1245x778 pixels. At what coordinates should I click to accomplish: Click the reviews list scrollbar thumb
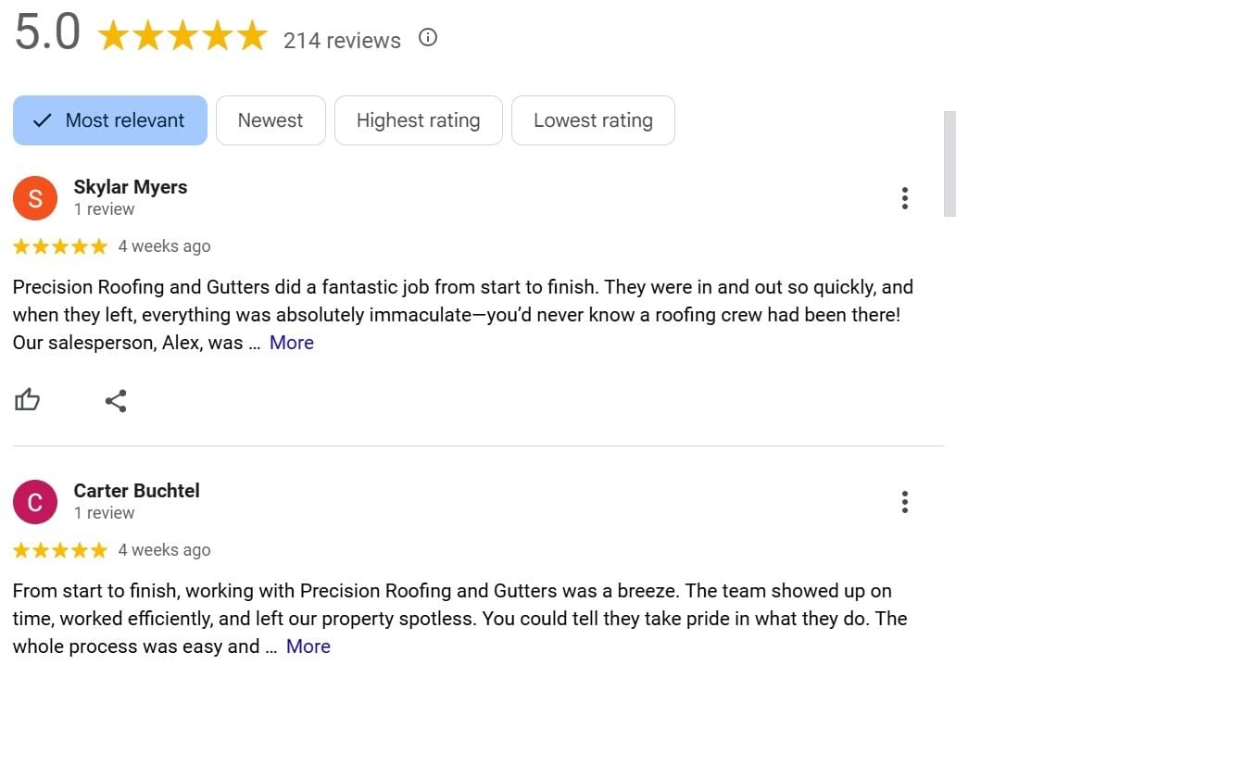point(949,164)
